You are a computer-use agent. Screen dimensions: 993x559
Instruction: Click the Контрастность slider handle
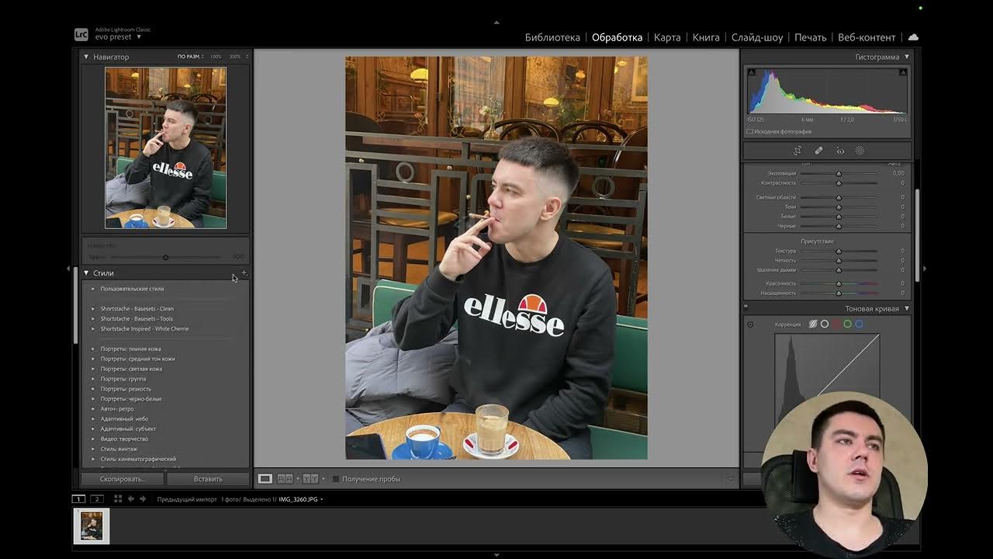pyautogui.click(x=839, y=183)
